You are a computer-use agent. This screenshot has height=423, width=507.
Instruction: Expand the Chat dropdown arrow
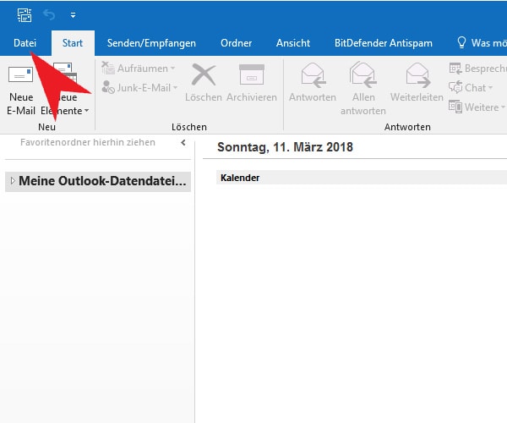[490, 88]
